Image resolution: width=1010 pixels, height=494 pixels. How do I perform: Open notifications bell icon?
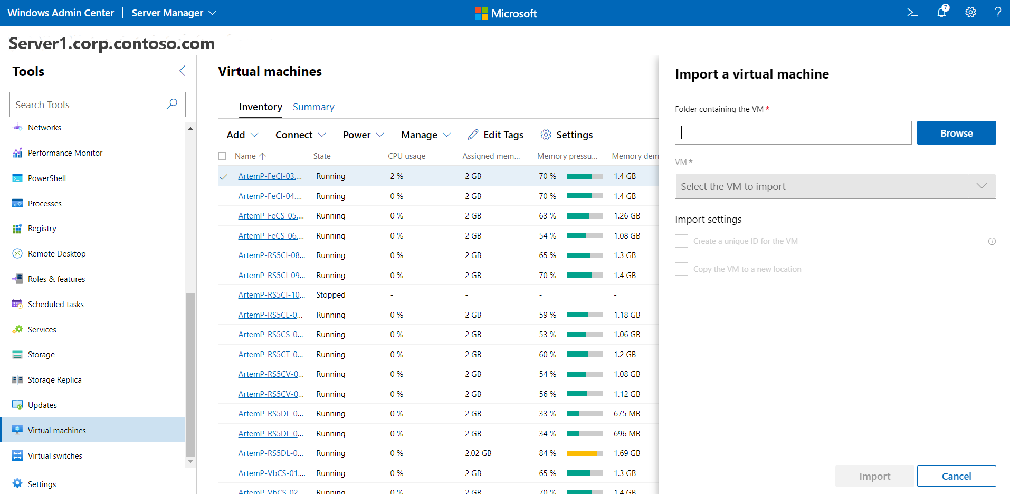(942, 12)
